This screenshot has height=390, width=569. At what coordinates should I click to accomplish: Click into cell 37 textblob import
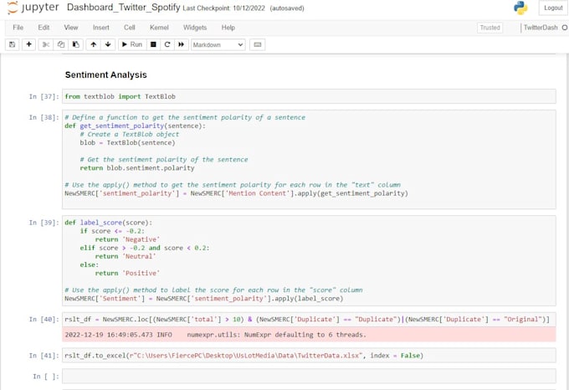tap(309, 96)
